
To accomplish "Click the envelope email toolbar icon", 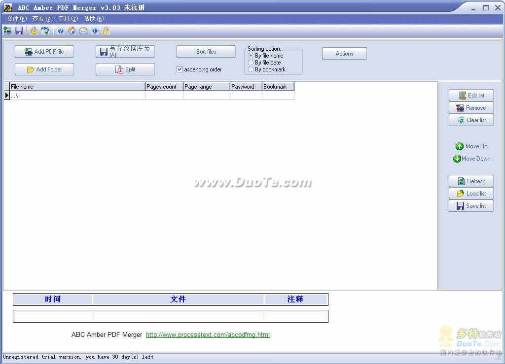I will pos(83,31).
